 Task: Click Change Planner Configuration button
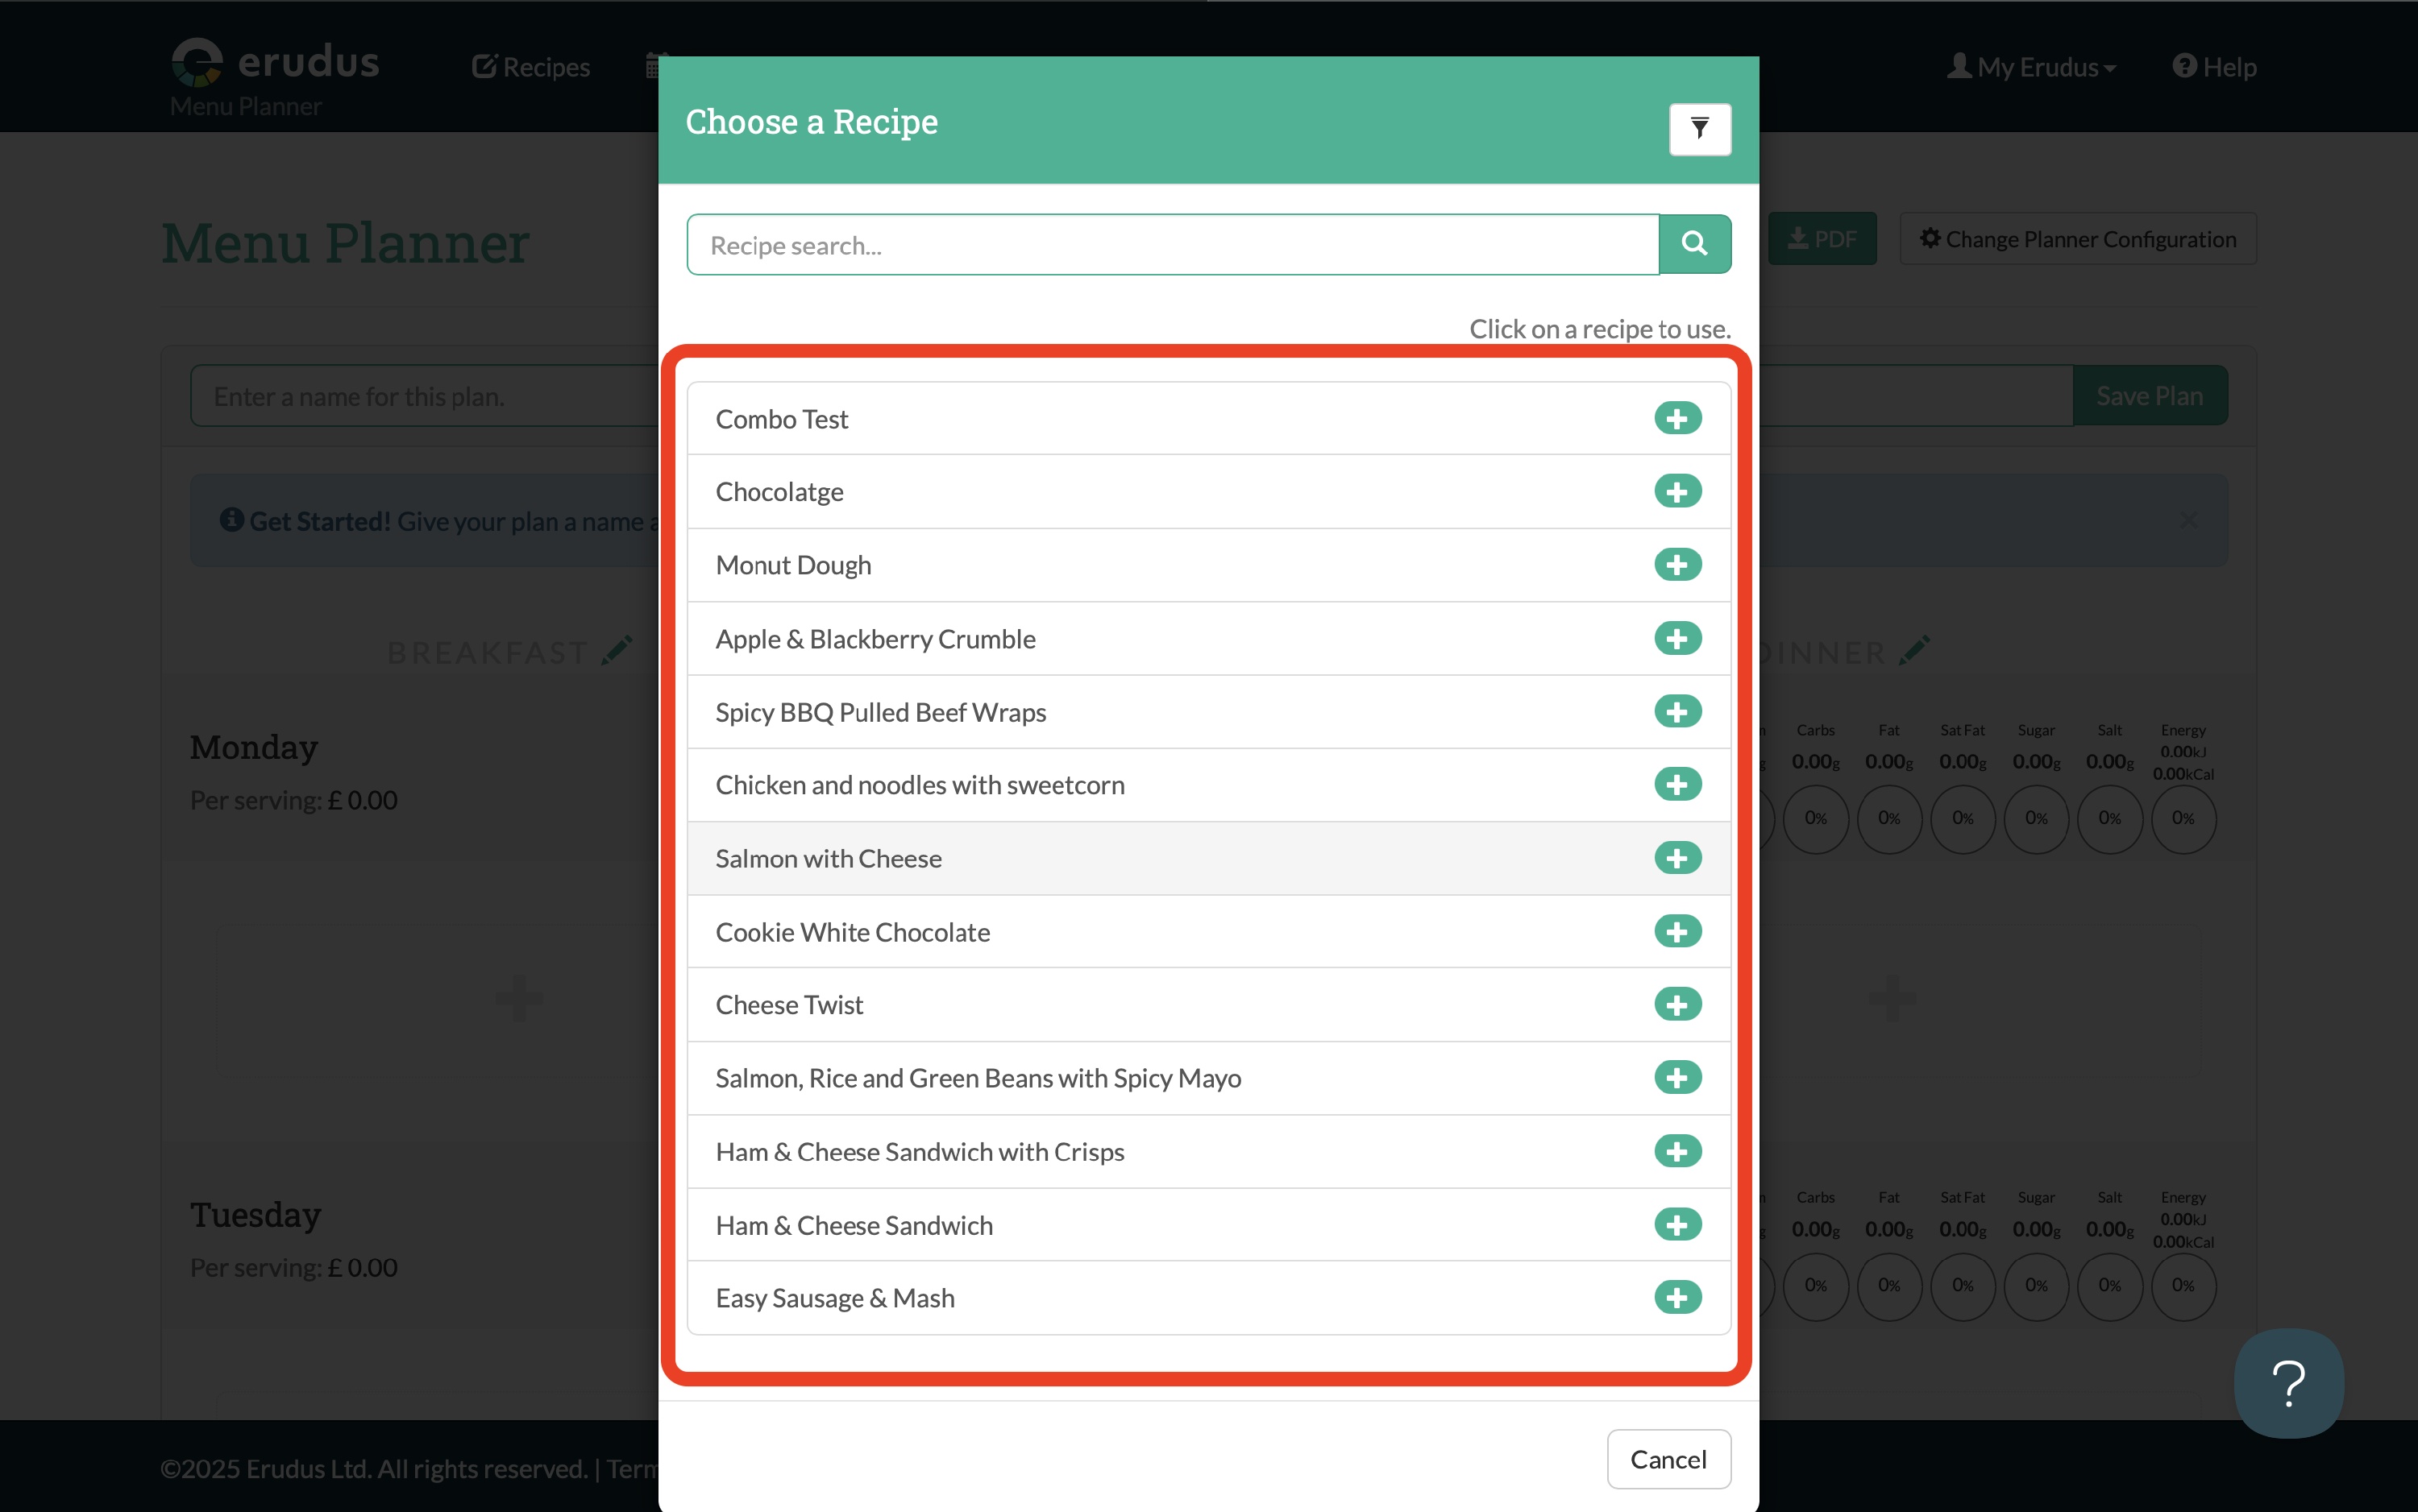(x=2077, y=239)
